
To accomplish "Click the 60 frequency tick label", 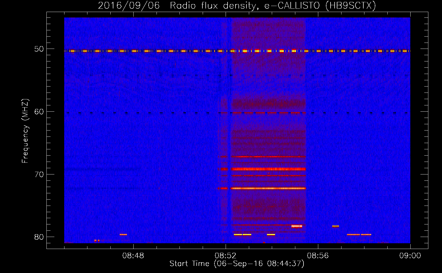I will 39,111.
